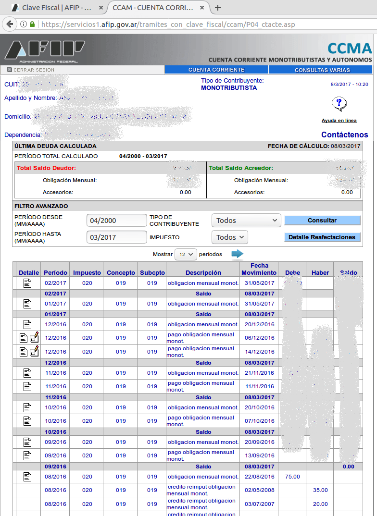Click Período Desde input field

point(117,221)
